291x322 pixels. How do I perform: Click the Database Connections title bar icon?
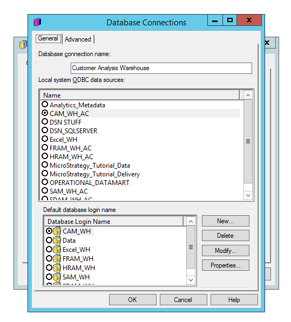click(37, 22)
